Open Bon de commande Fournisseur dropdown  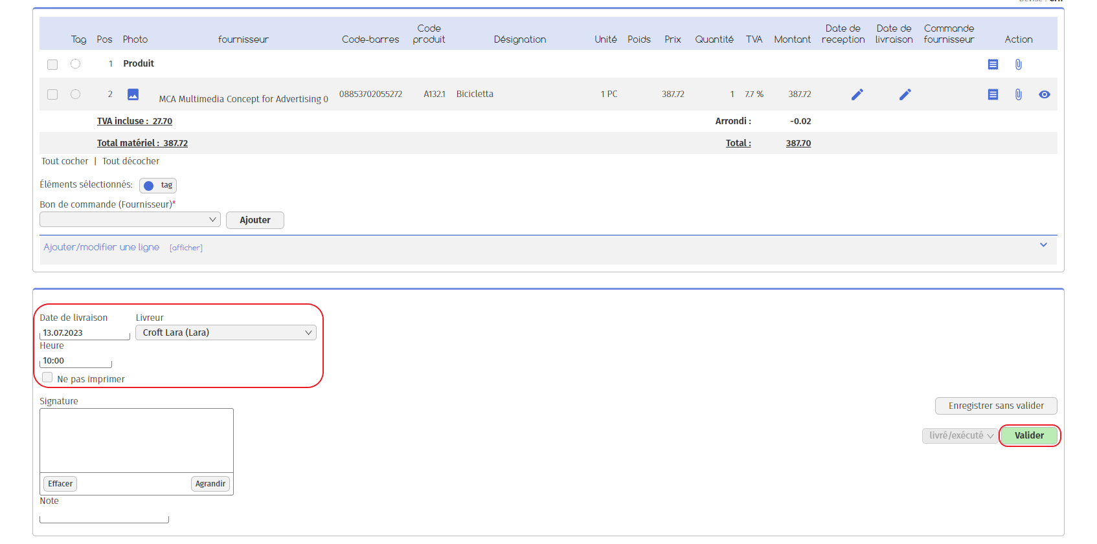point(130,220)
